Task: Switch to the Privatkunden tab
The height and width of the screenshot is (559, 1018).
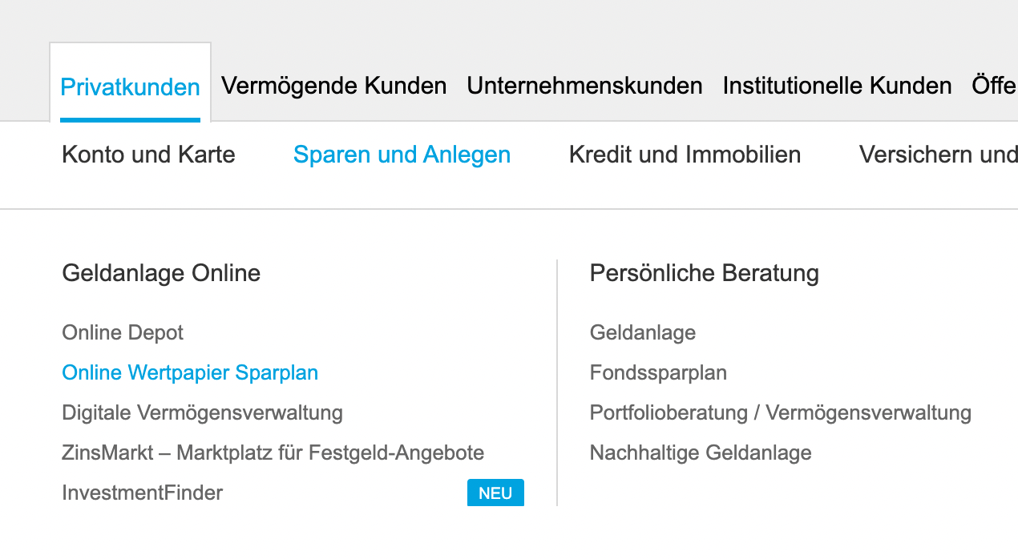Action: pos(130,87)
